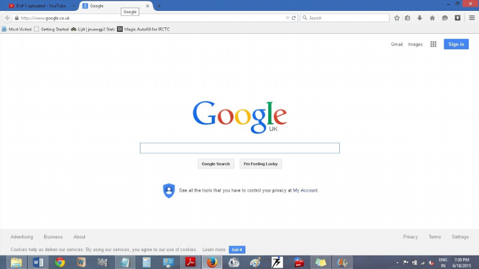The width and height of the screenshot is (479, 269).
Task: Click the Google UK logo
Action: (240, 117)
